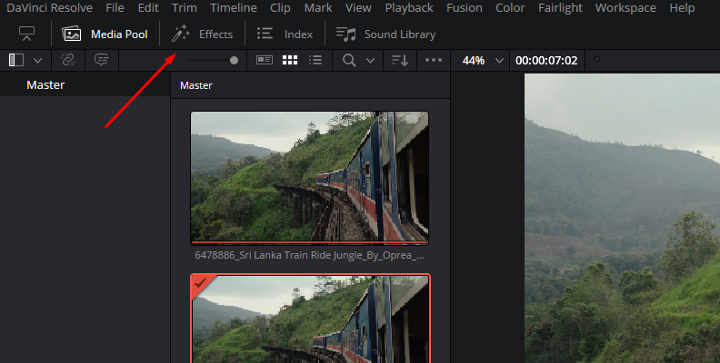Screen dimensions: 720x363
Task: Open the File menu
Action: point(115,8)
